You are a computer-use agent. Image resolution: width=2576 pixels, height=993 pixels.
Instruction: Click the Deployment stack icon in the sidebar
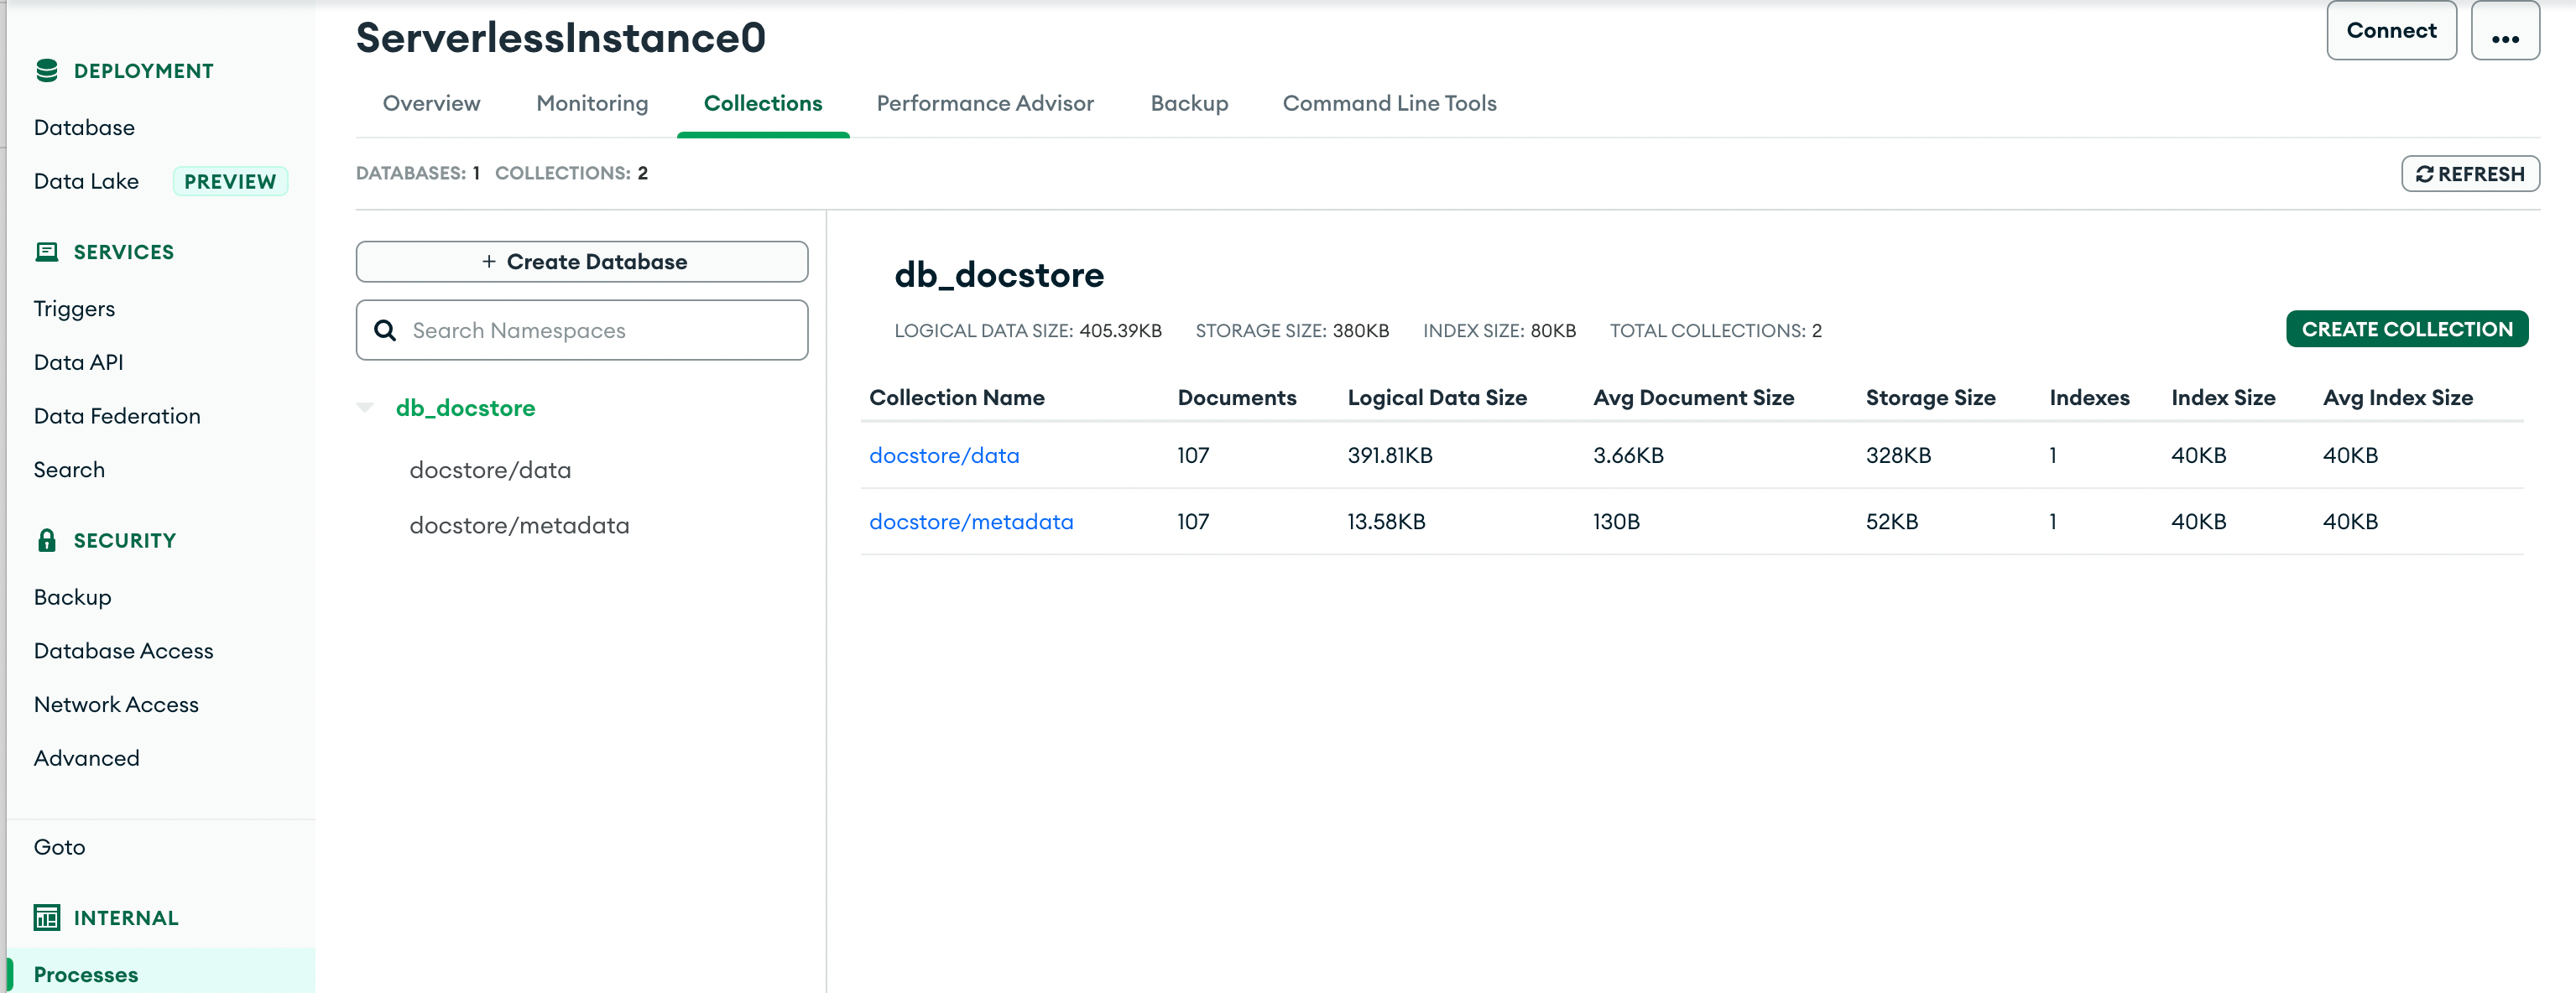[46, 70]
